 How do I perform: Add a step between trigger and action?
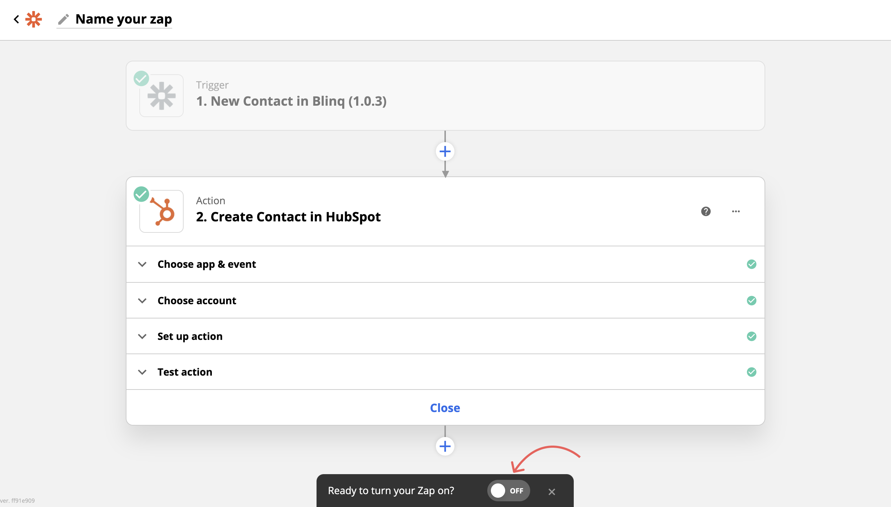[445, 151]
